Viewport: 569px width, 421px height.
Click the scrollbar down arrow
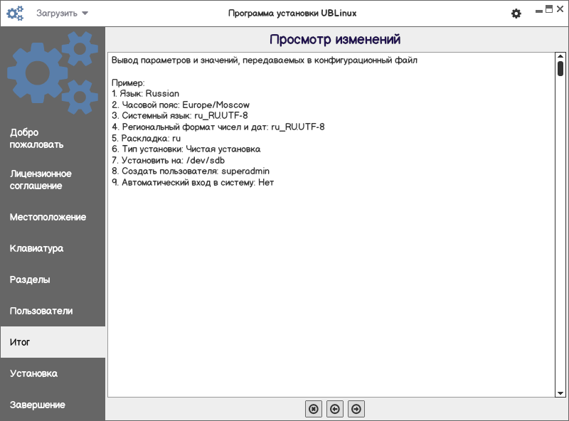pos(560,393)
